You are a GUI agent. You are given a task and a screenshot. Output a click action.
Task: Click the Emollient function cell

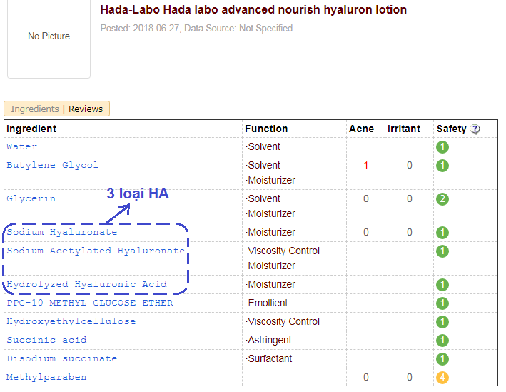tap(266, 303)
